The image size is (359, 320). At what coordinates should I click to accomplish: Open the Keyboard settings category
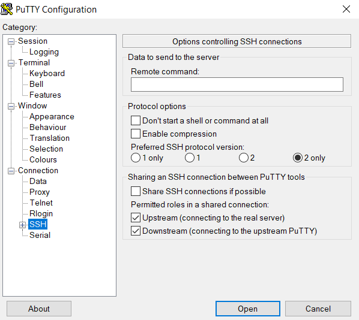(47, 73)
